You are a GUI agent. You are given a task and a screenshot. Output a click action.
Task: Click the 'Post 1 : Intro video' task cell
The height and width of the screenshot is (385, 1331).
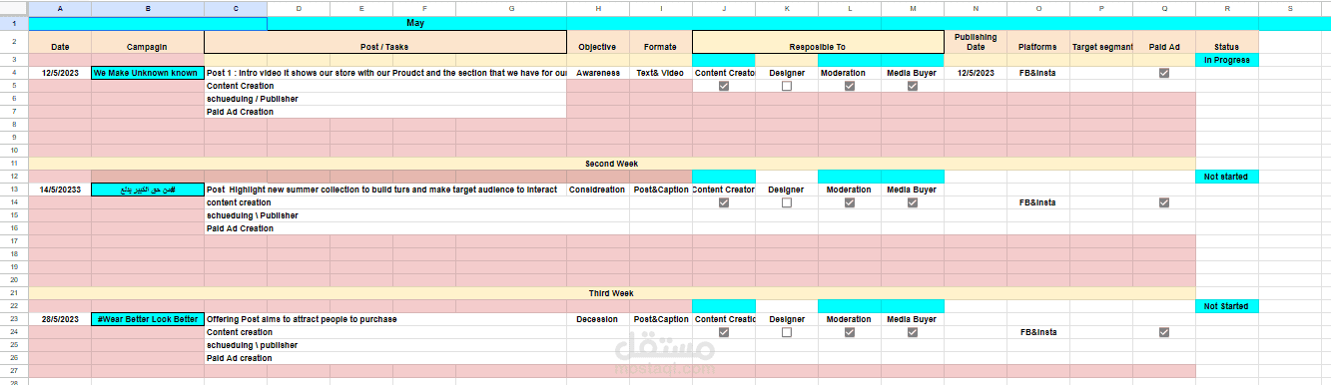(x=385, y=73)
